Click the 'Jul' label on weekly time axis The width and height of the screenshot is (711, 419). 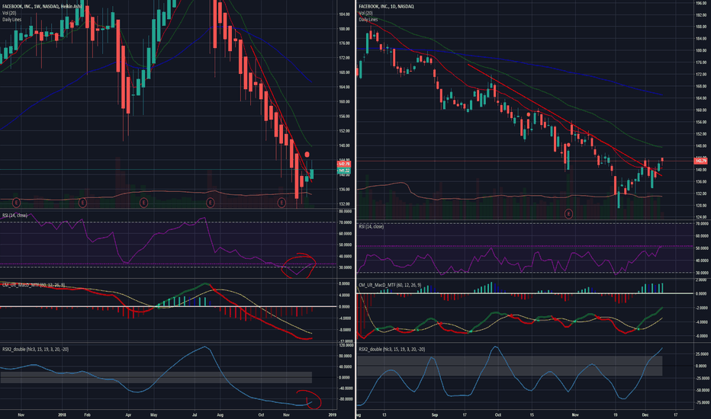pyautogui.click(x=195, y=414)
